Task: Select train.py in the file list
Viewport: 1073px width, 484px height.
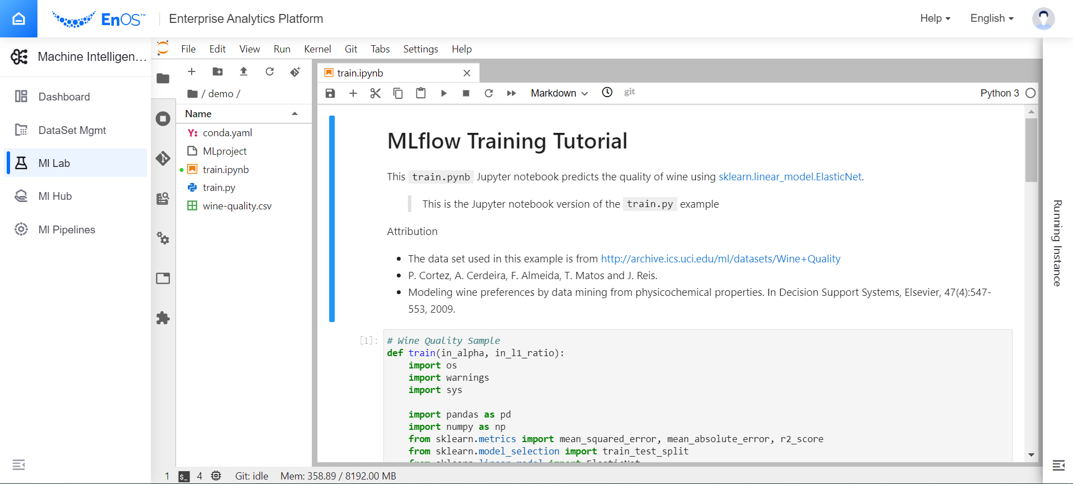Action: tap(244, 188)
